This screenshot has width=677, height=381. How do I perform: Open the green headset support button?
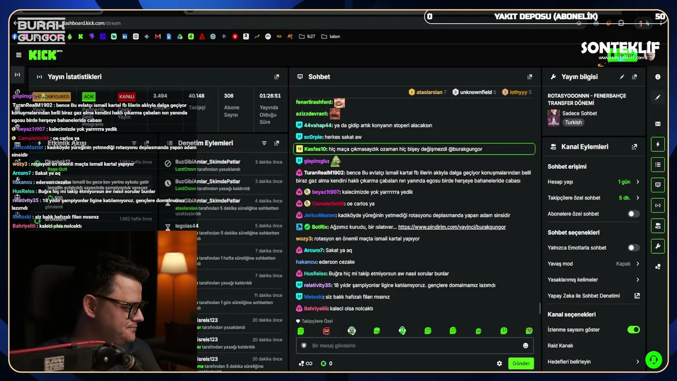pos(654,360)
